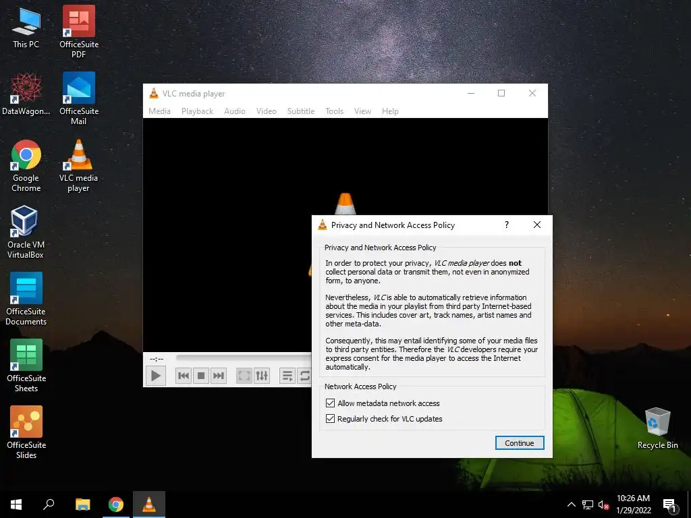The height and width of the screenshot is (518, 691).
Task: Minimize the VLC media player window
Action: point(471,93)
